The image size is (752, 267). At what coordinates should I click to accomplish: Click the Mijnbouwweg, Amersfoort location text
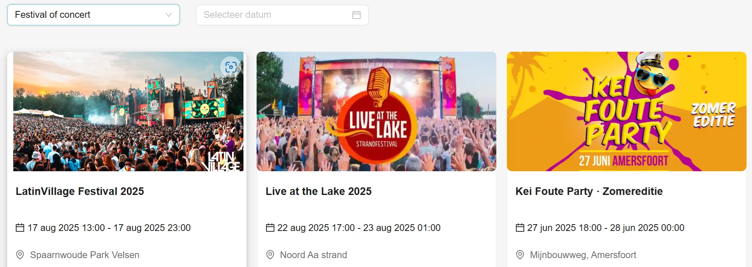pos(583,255)
